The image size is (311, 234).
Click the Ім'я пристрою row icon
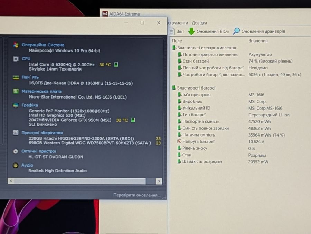[x=179, y=95]
